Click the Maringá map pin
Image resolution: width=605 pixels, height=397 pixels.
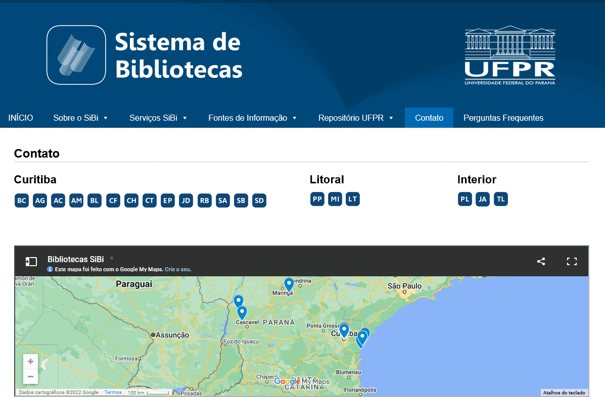click(x=289, y=284)
